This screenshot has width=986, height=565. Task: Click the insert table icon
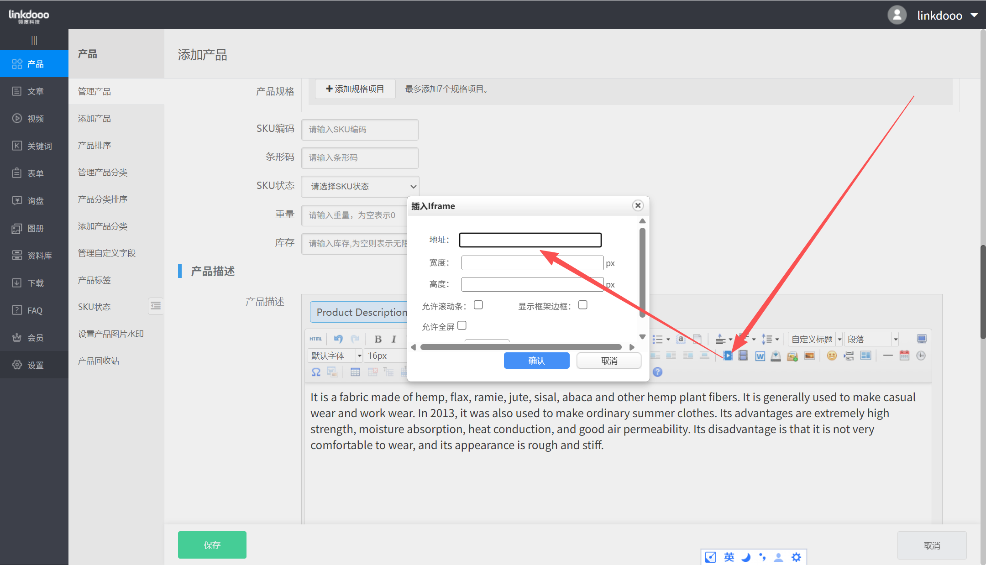coord(355,372)
